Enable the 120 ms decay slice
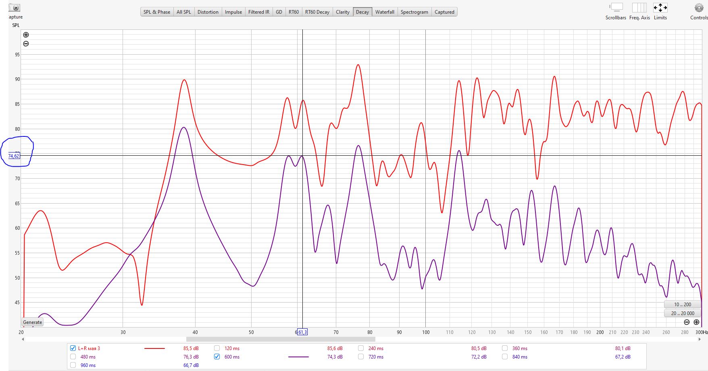 [217, 348]
